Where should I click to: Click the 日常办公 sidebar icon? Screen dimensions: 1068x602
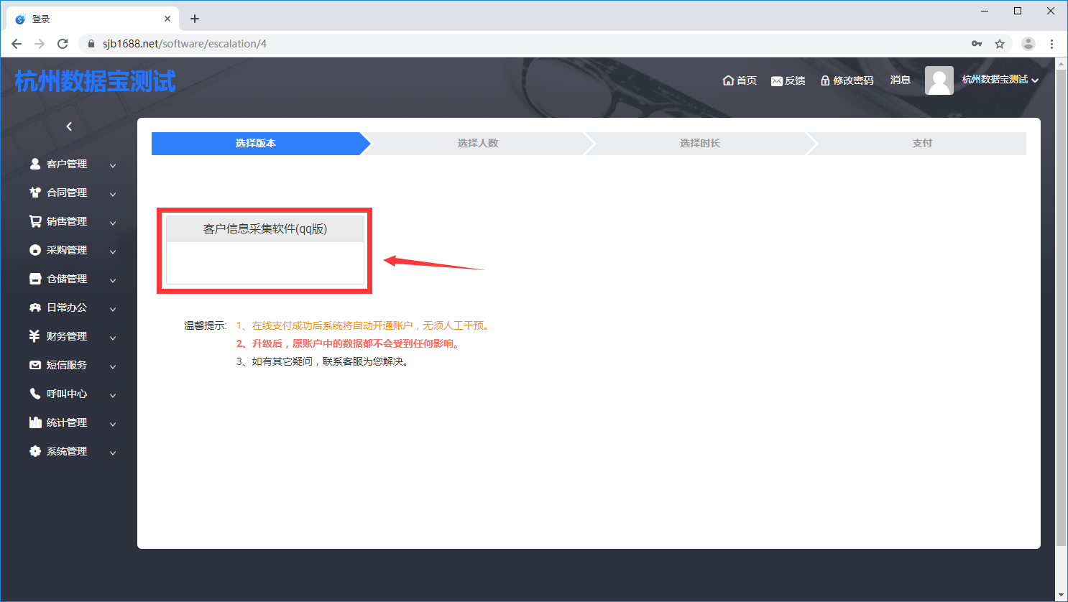(34, 307)
